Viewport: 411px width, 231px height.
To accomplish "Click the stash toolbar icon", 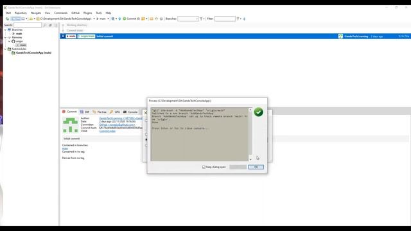I will tap(113, 19).
